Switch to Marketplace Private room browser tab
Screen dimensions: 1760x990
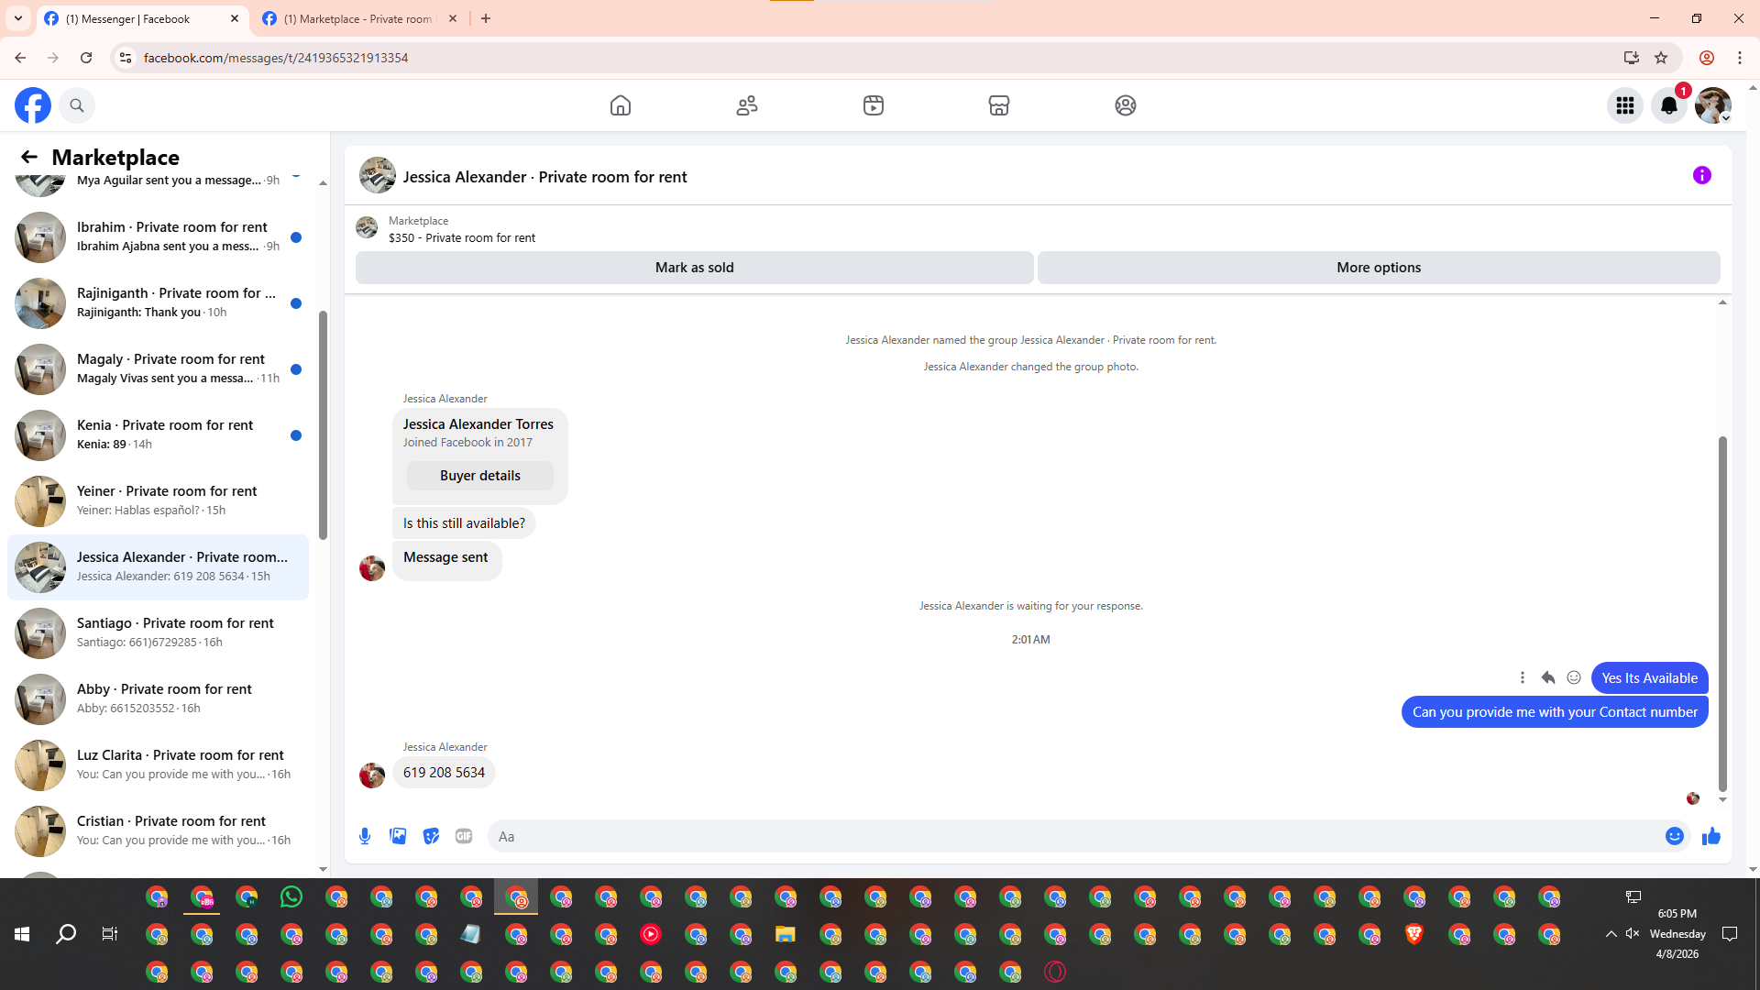357,18
